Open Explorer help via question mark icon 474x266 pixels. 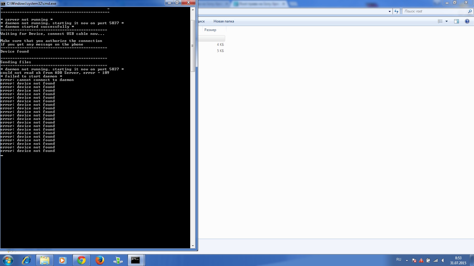467,21
